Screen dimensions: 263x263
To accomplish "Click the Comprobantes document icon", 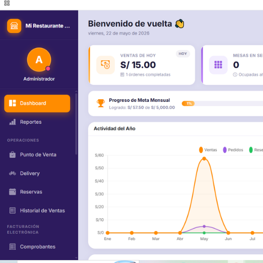I will [x=12, y=246].
